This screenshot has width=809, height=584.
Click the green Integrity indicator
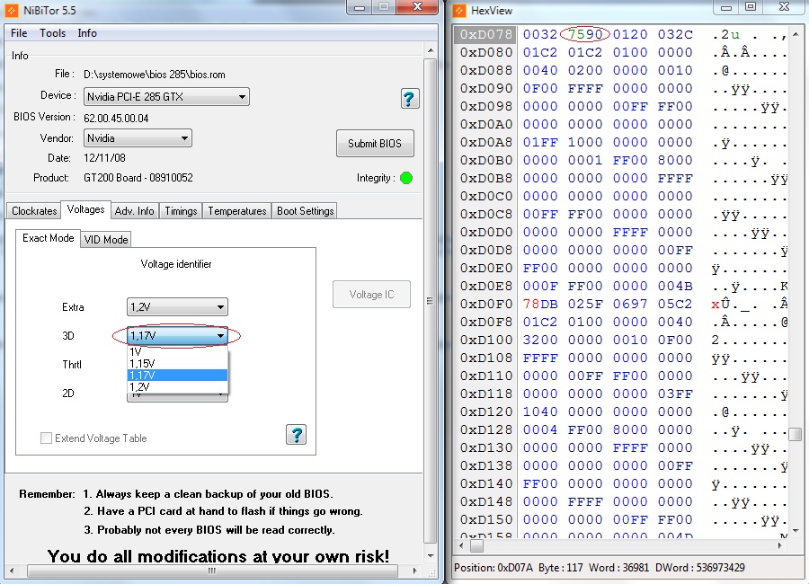tap(406, 178)
